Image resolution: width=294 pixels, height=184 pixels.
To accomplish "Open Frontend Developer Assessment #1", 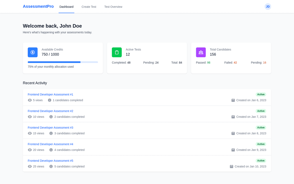I will 50,95.
